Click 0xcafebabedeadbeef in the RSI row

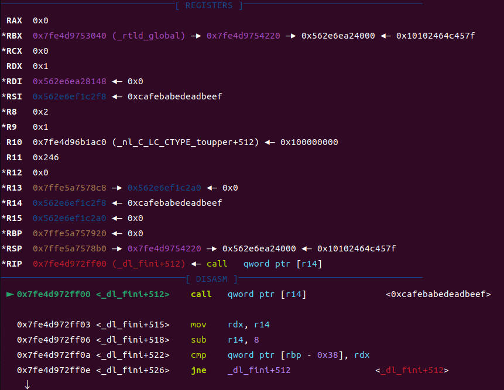click(174, 96)
